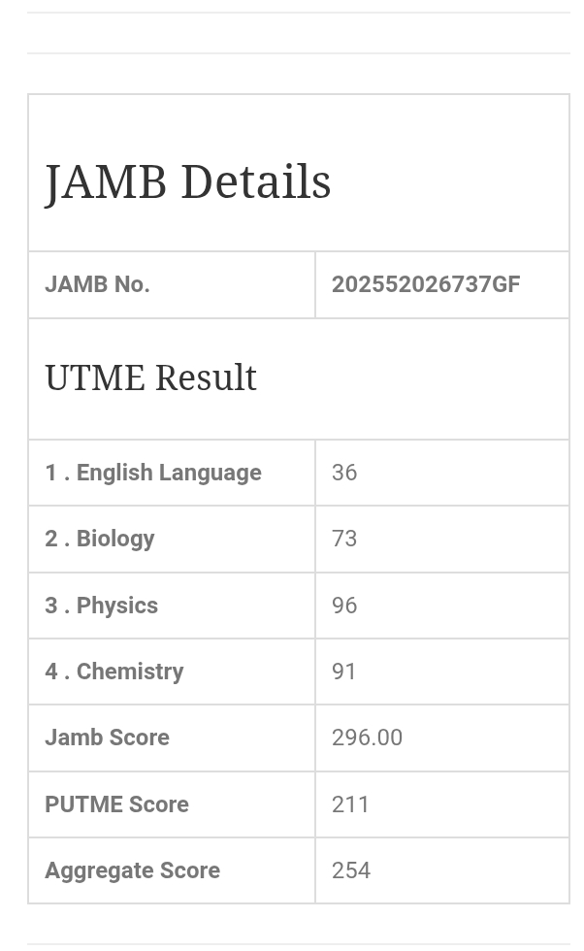Select the English Language score 36
This screenshot has height=951, width=584.
[344, 473]
